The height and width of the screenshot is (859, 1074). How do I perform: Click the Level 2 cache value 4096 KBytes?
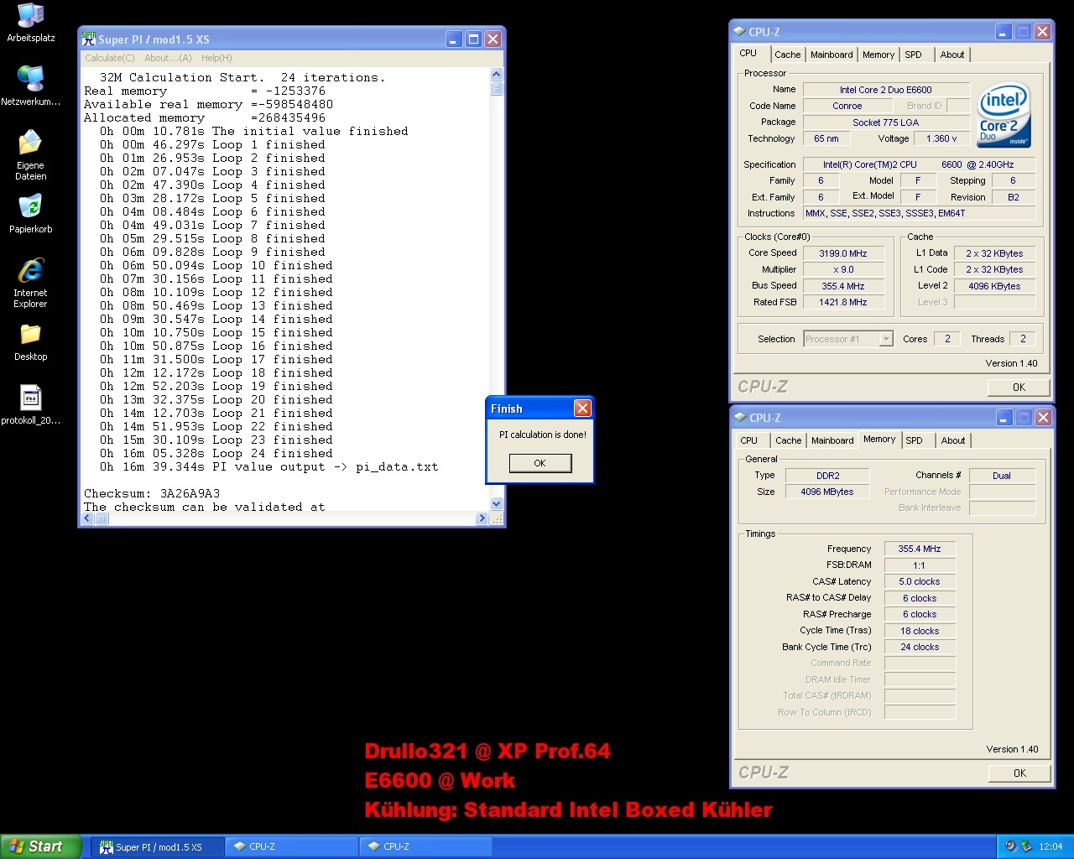tap(994, 286)
